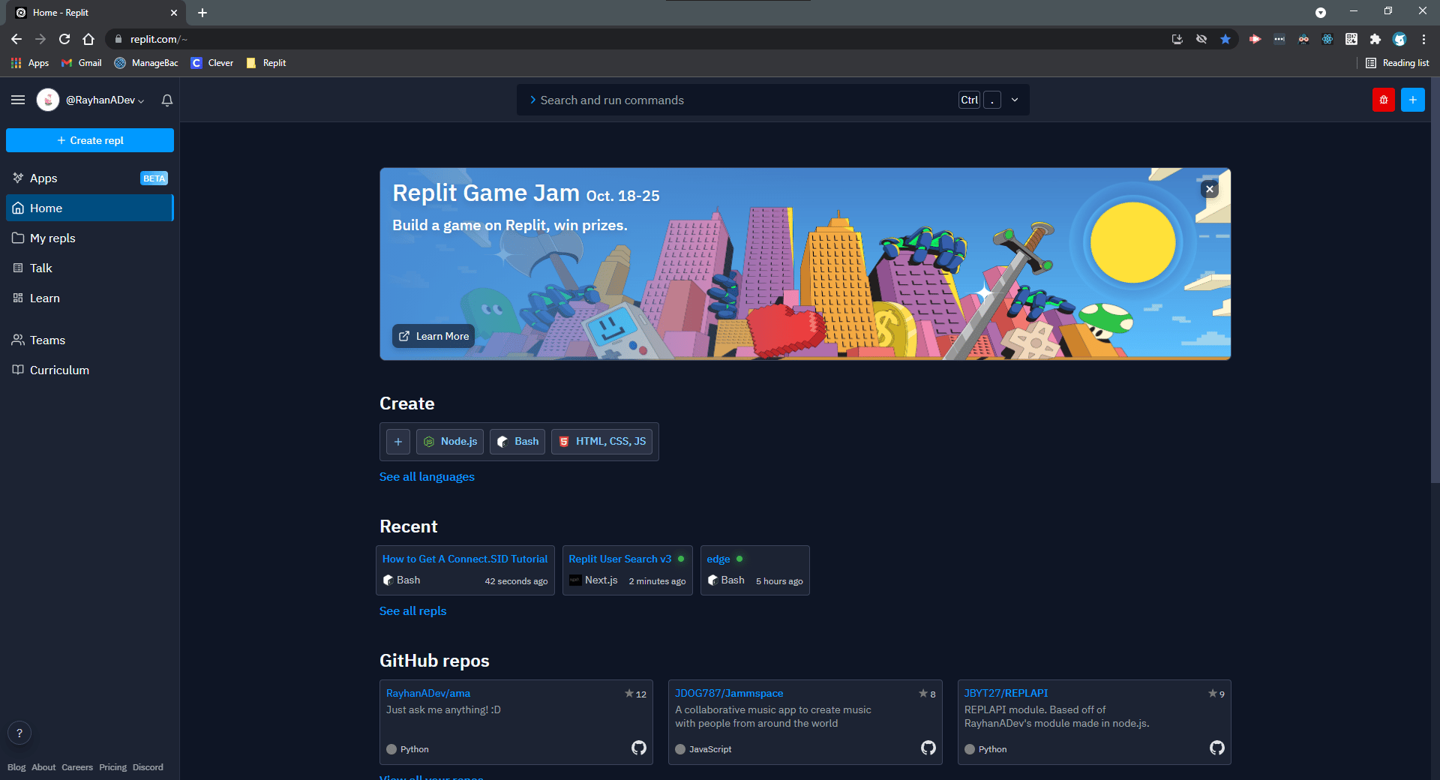Open Chrome three-dot menu

click(1423, 39)
